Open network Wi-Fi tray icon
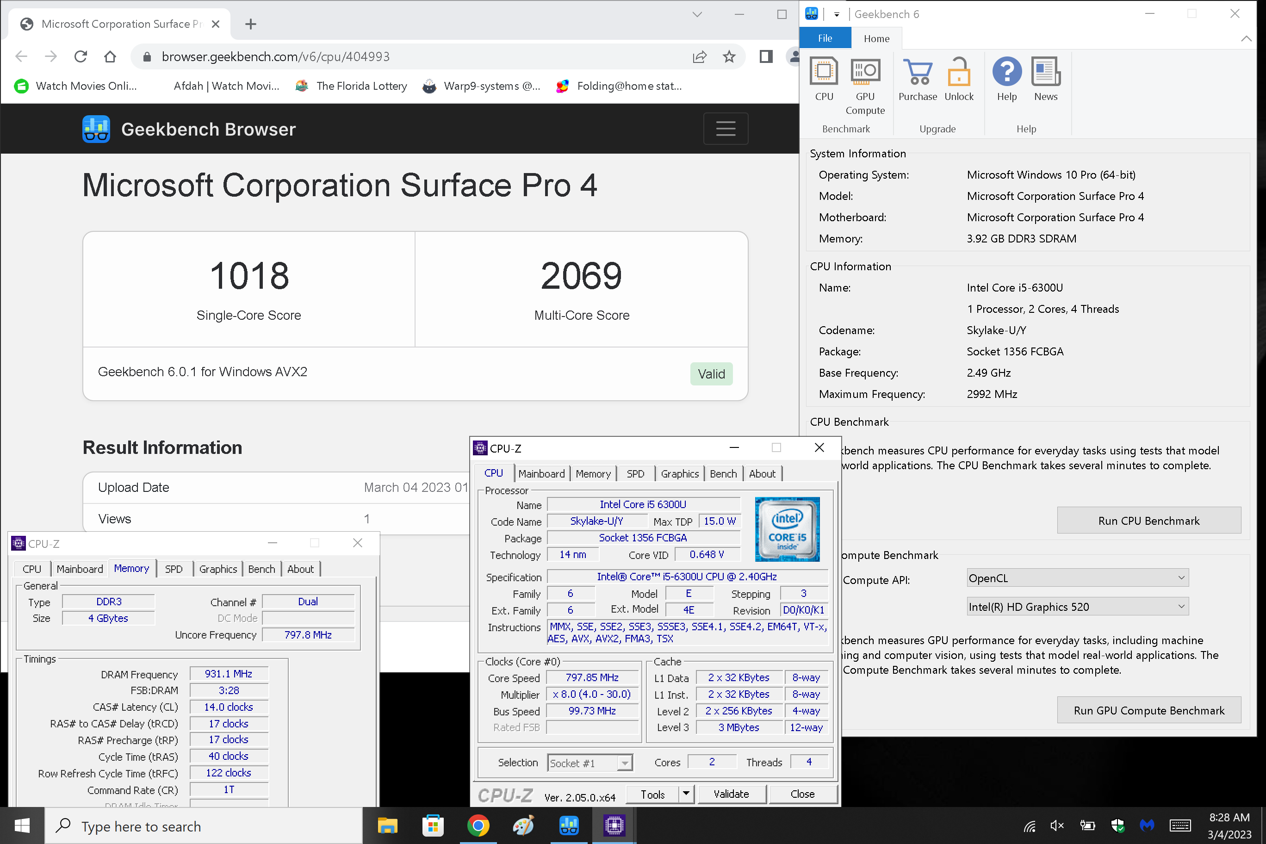1266x844 pixels. click(1029, 825)
